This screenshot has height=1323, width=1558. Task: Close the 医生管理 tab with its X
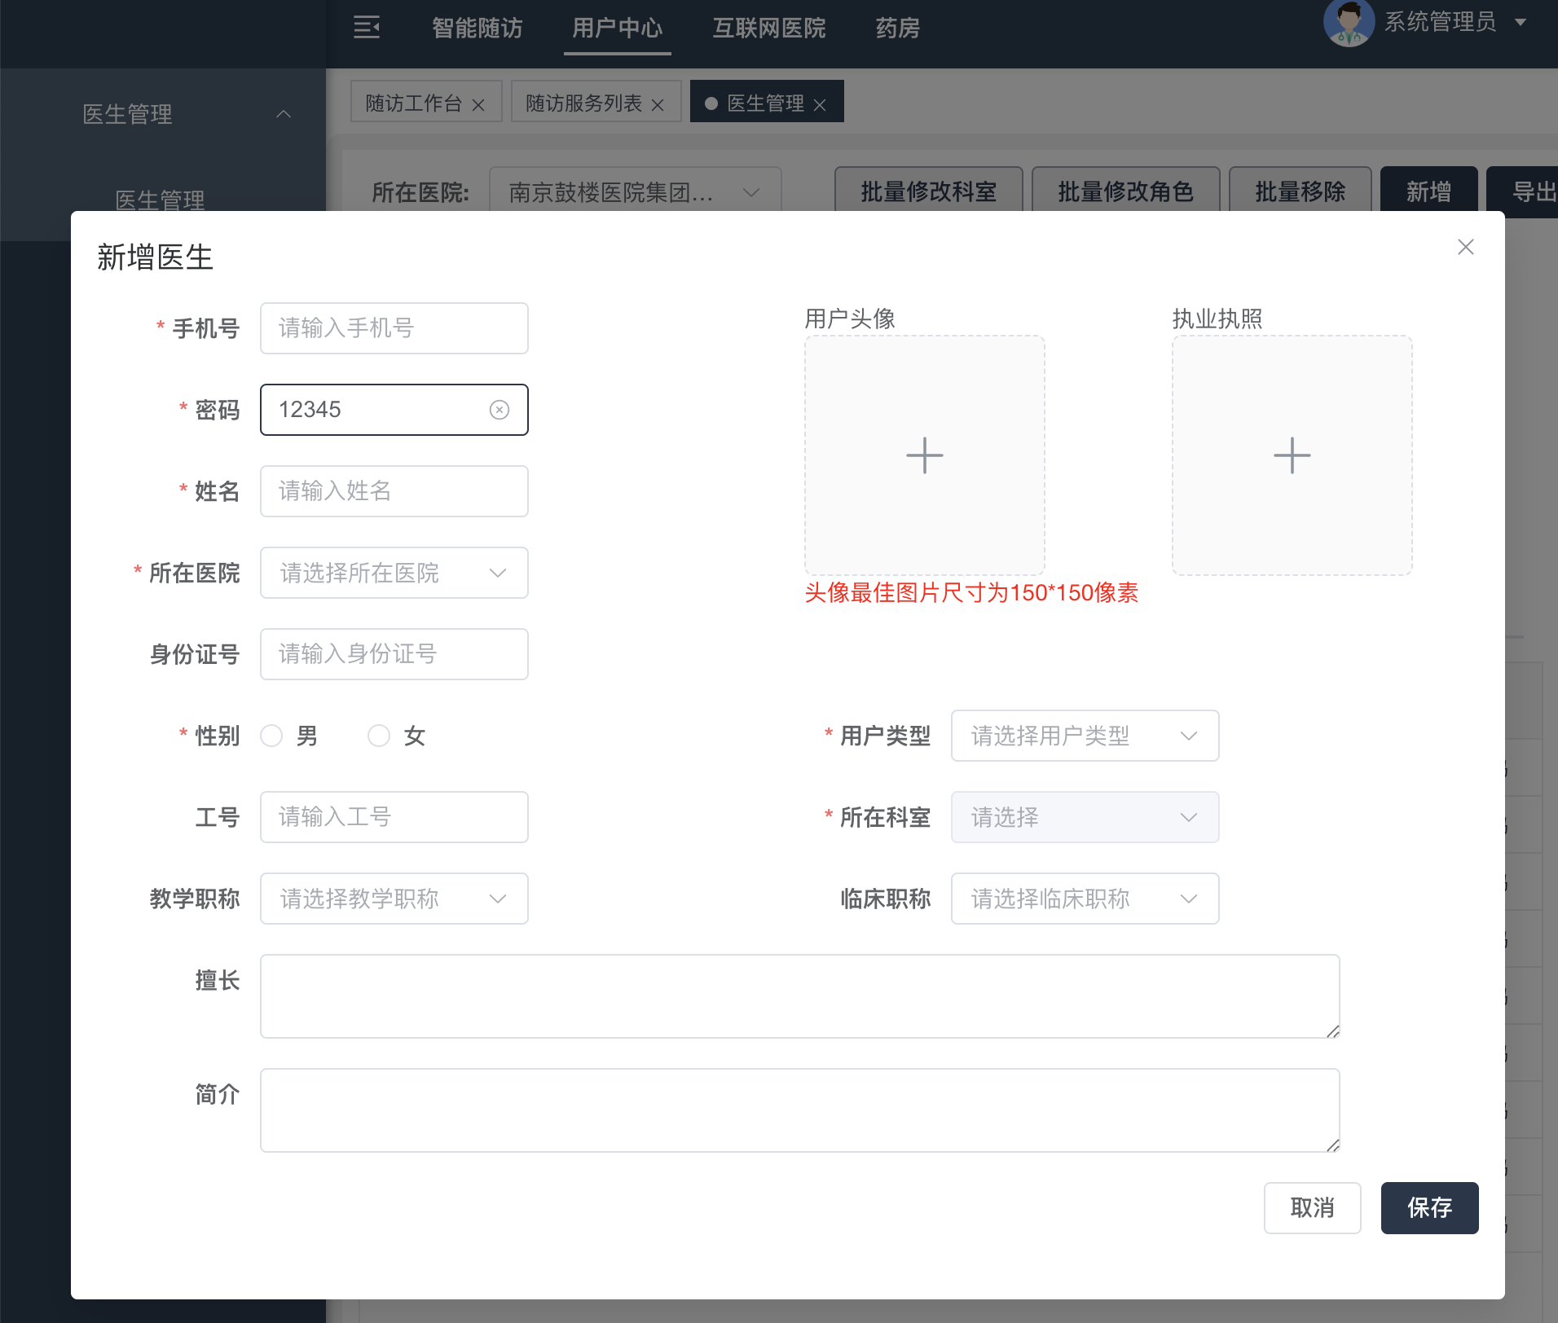click(820, 105)
